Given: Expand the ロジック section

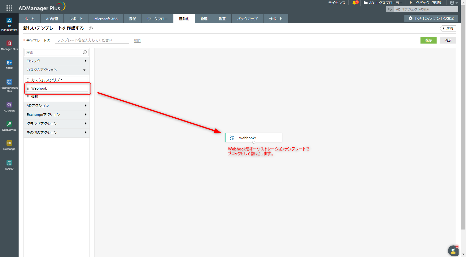Looking at the screenshot, I should point(57,61).
